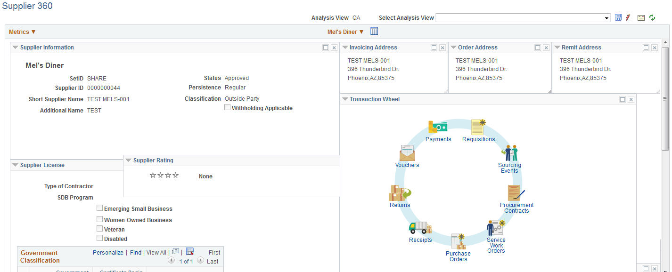Click the grid columns icon beside Mel's Diner
Image resolution: width=672 pixels, height=272 pixels.
(374, 31)
